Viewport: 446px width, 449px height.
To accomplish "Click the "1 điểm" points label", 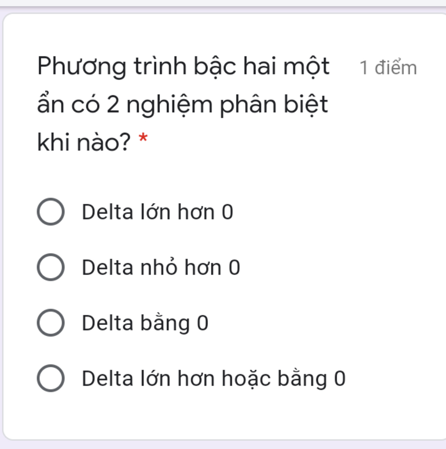I will [388, 68].
